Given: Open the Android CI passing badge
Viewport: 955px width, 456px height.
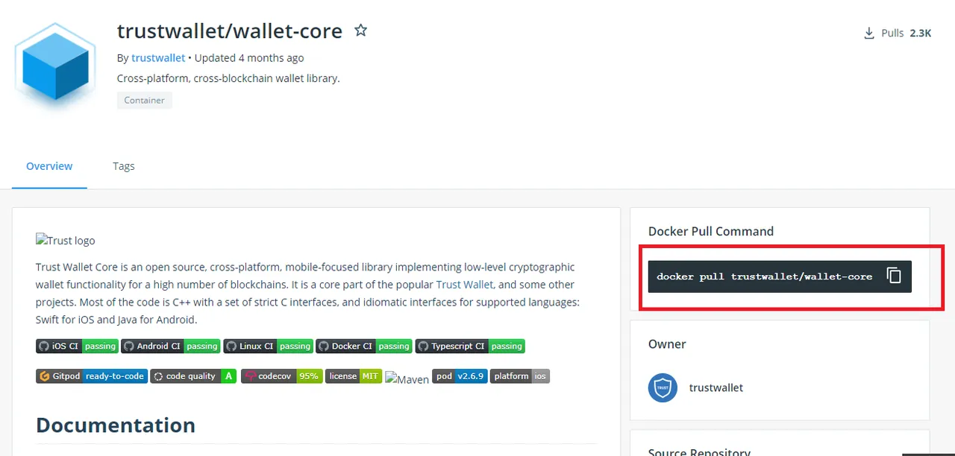Looking at the screenshot, I should click(x=171, y=346).
